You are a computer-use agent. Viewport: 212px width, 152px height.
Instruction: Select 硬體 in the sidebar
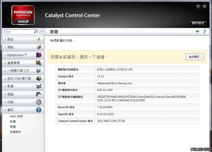click(13, 127)
